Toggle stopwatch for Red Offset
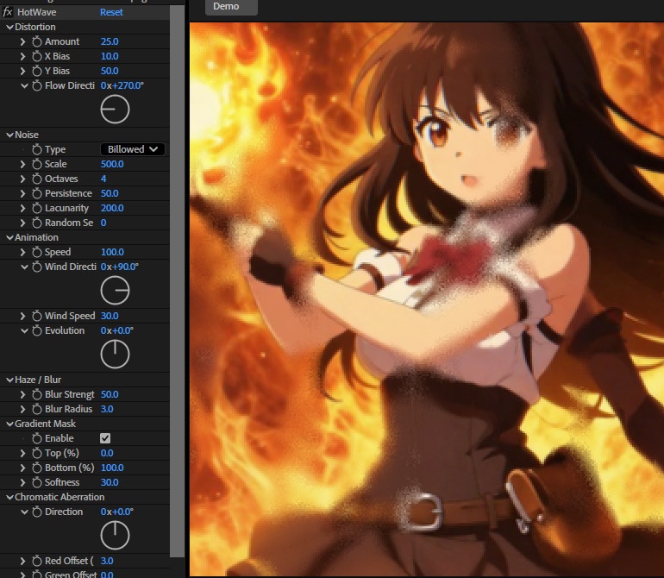The width and height of the screenshot is (664, 578). pos(37,561)
